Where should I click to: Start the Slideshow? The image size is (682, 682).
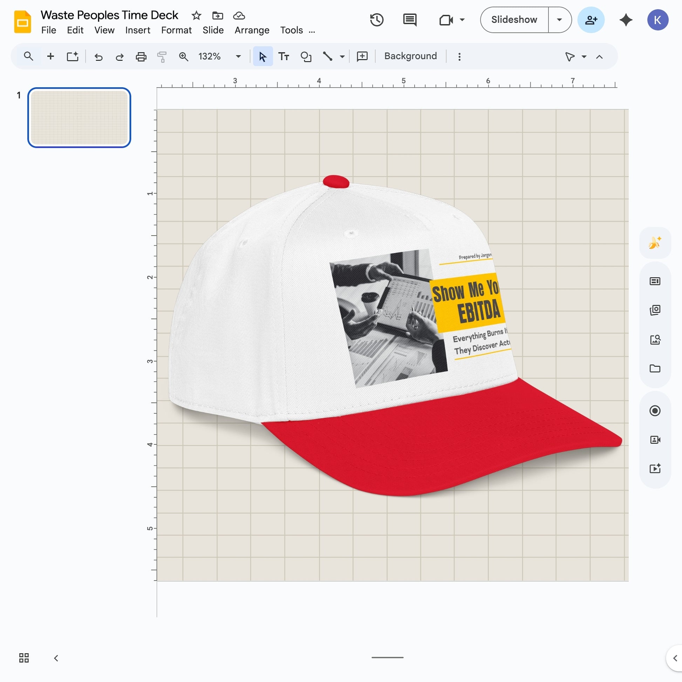pos(514,20)
